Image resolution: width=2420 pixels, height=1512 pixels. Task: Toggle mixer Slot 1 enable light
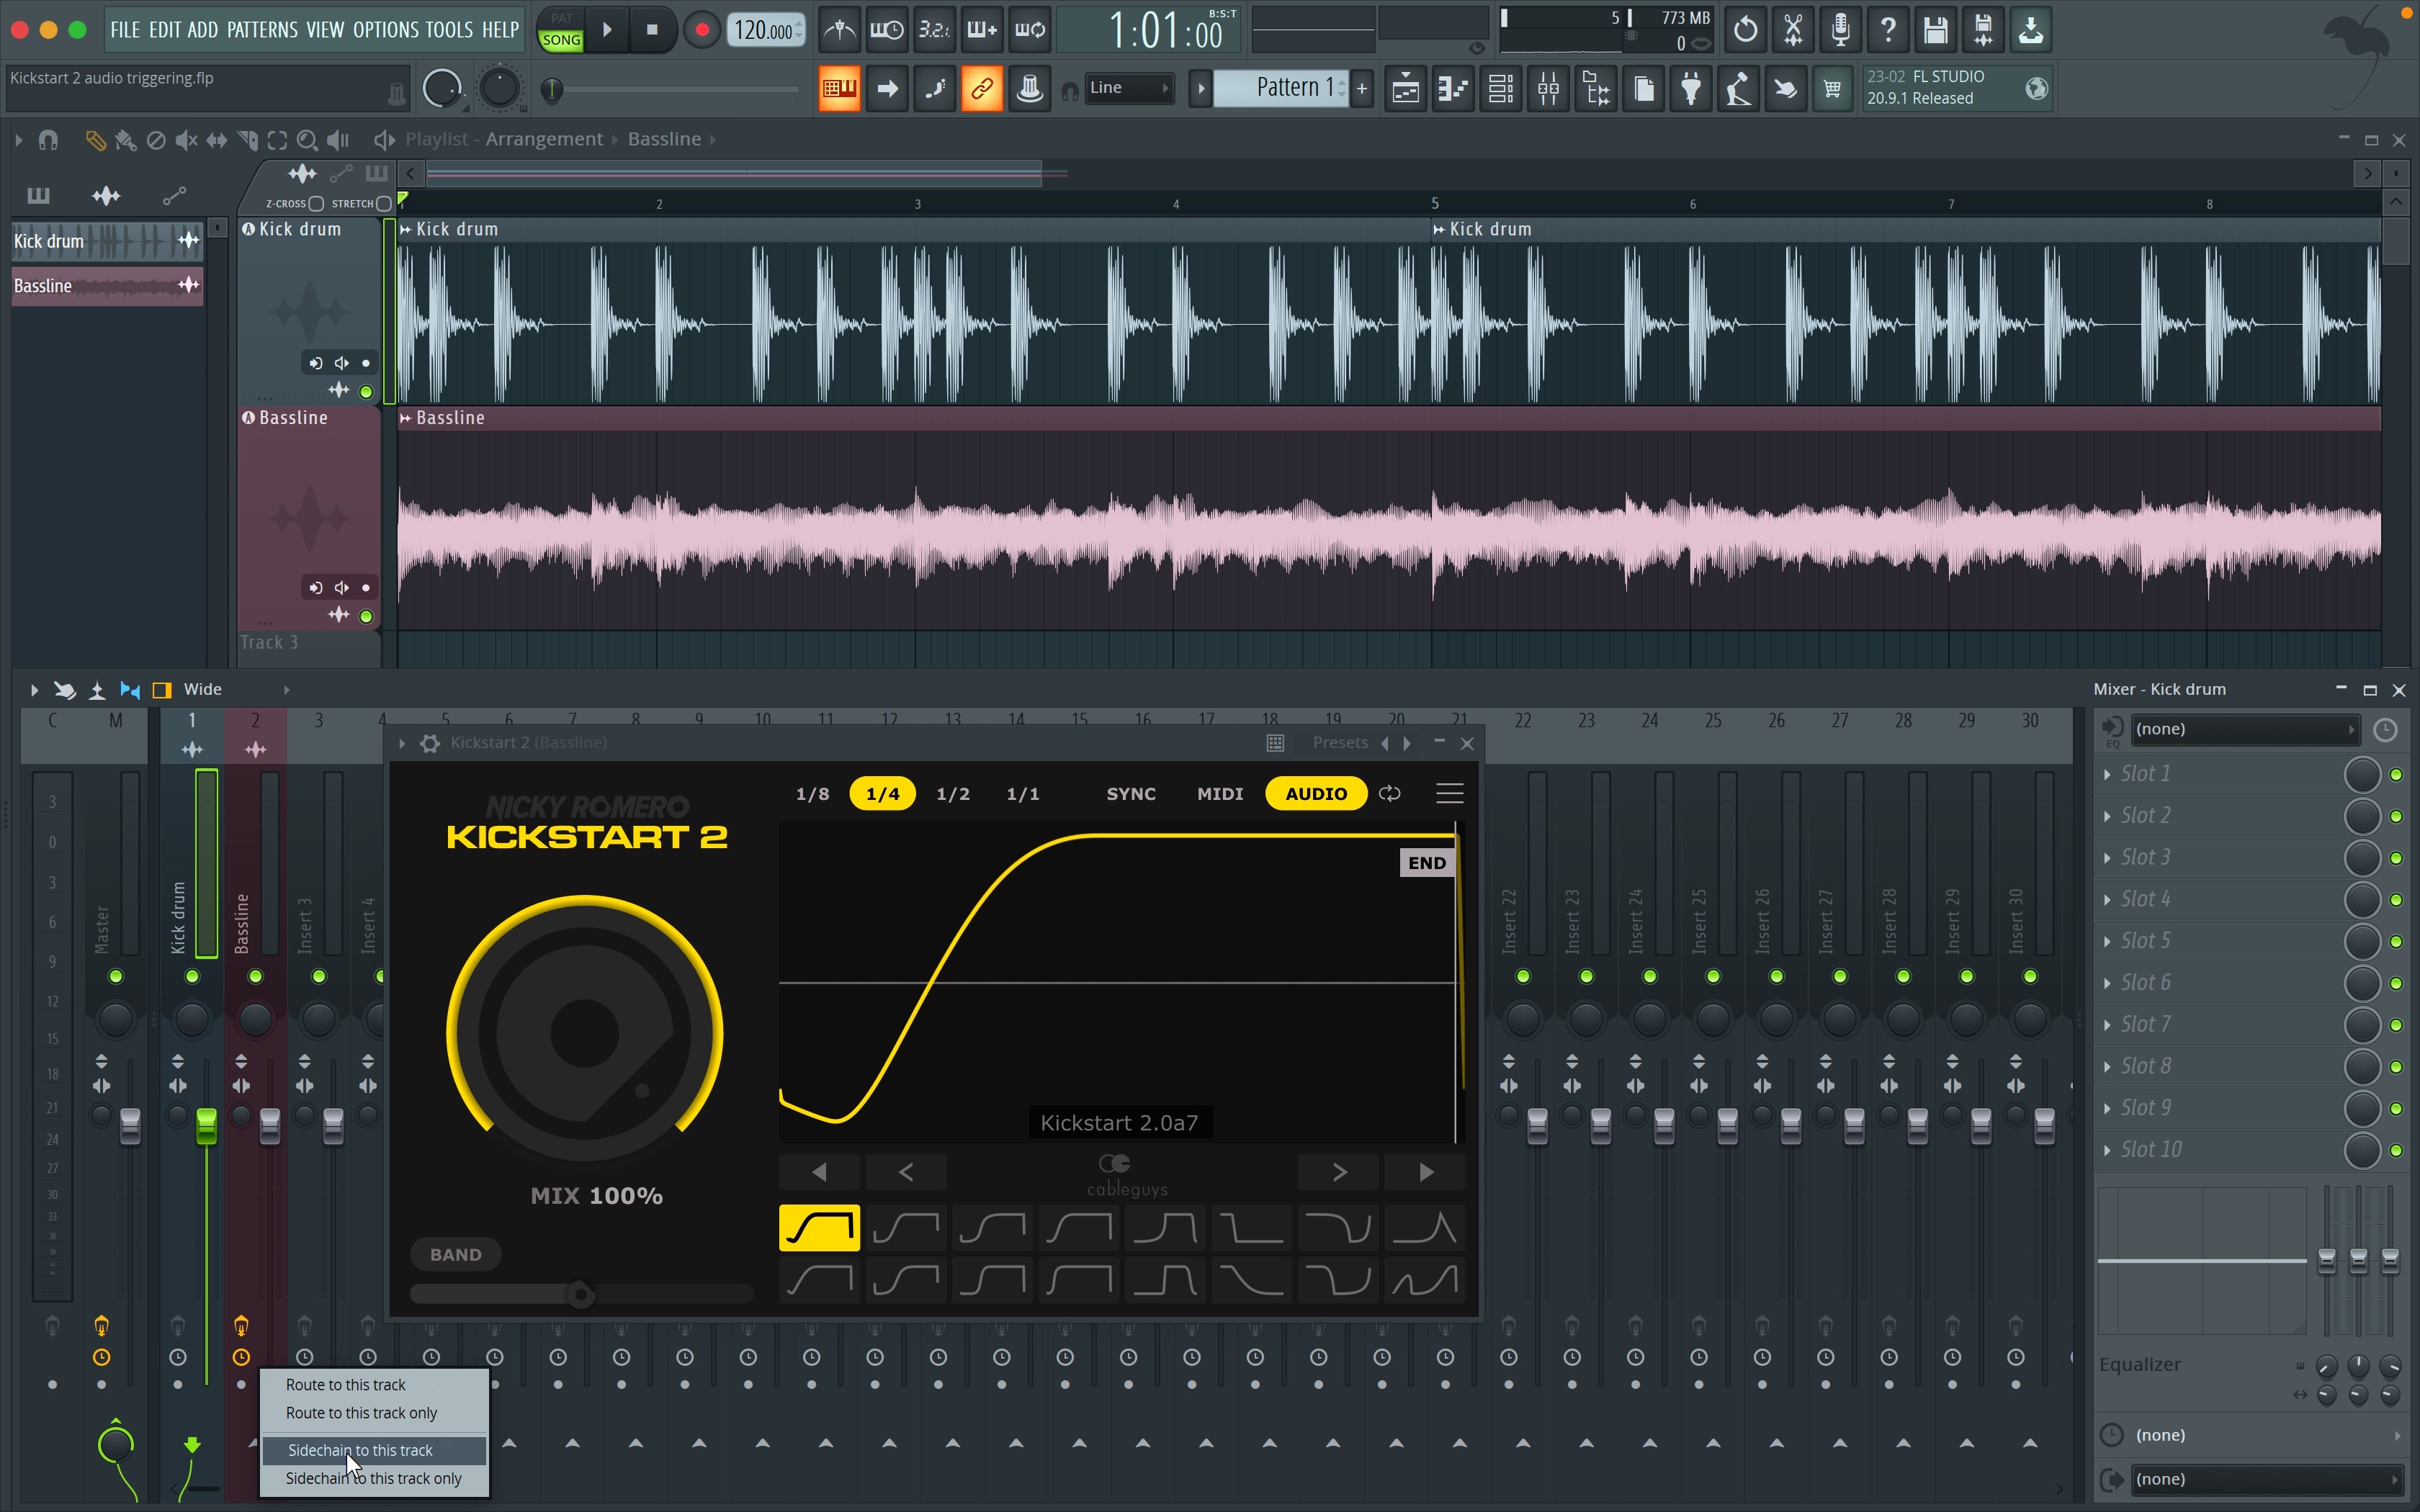coord(2396,775)
